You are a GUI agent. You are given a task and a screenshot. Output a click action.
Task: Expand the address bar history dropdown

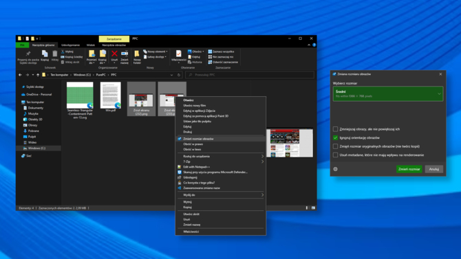coord(172,75)
